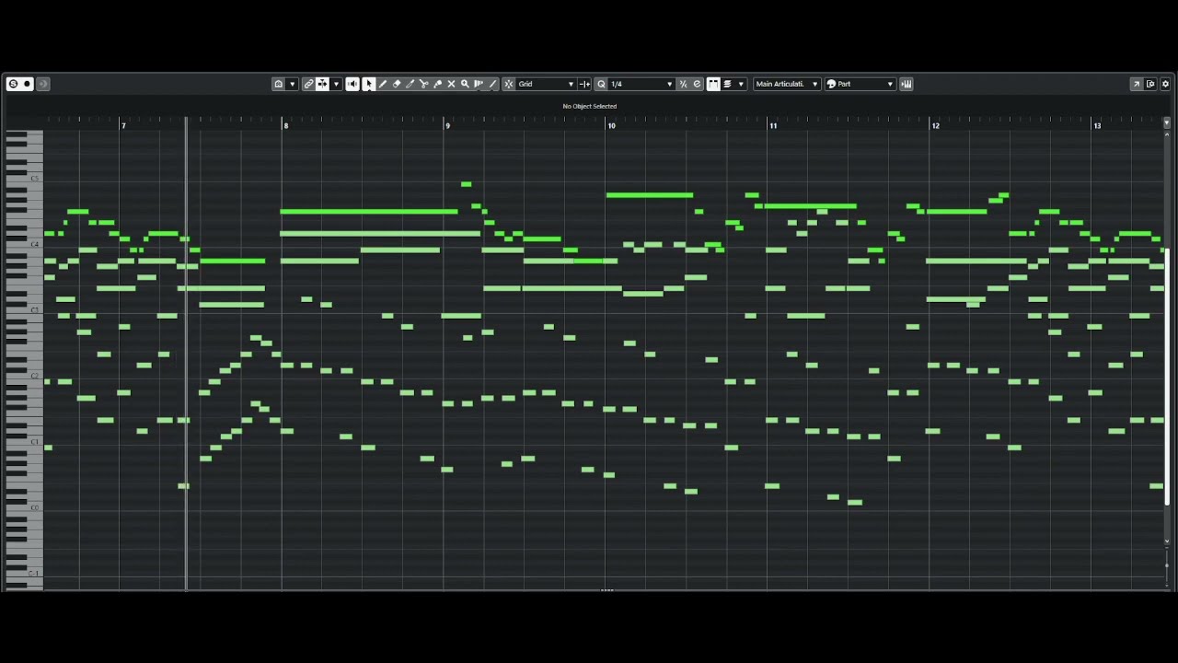The width and height of the screenshot is (1178, 663).
Task: Click Apply Quantize icon
Action: [x=683, y=84]
